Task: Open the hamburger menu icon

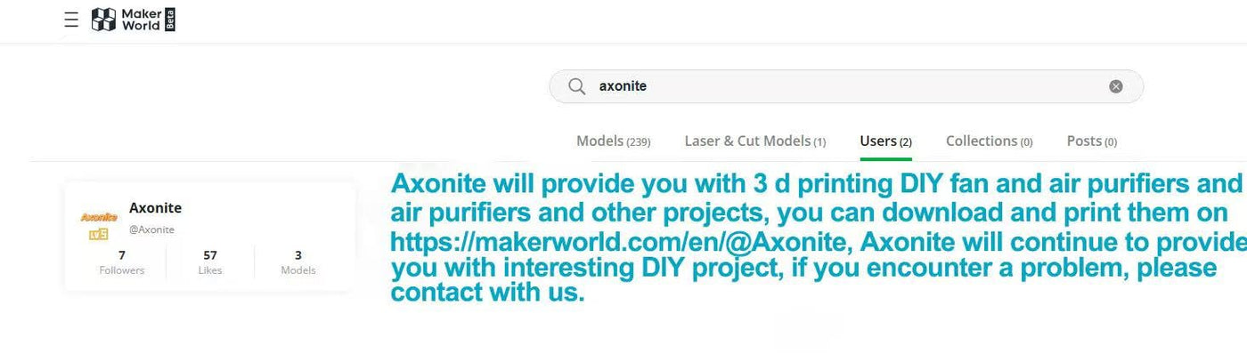Action: coord(71,20)
